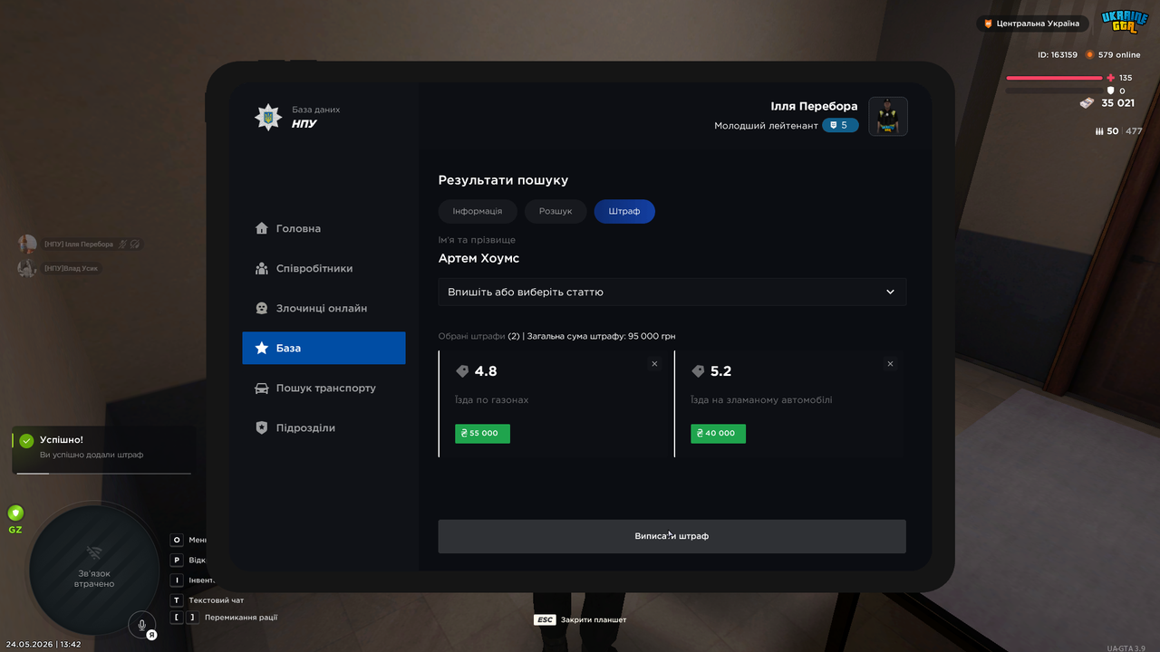This screenshot has height=652, width=1160.
Task: Open Злочинці онлайн list
Action: click(x=324, y=308)
